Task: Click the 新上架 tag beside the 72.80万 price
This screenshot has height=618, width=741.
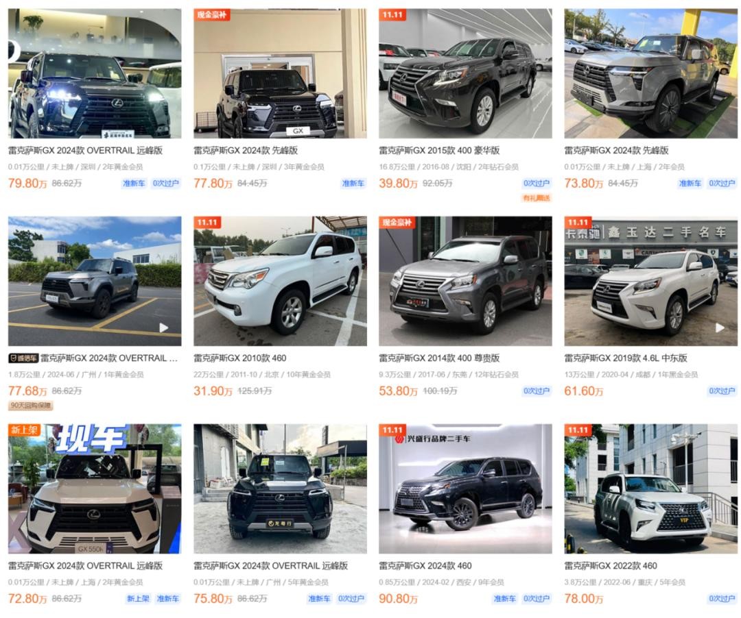Action: (x=138, y=598)
